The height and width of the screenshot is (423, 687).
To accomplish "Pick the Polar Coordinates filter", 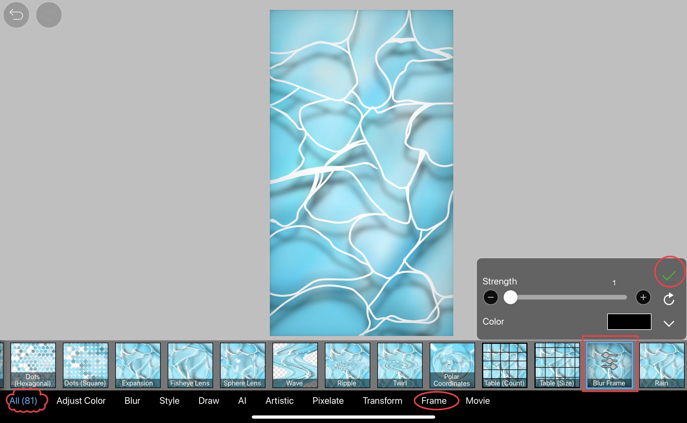I will (452, 365).
